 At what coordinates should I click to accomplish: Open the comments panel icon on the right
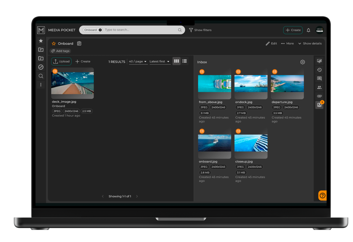[x=319, y=78]
